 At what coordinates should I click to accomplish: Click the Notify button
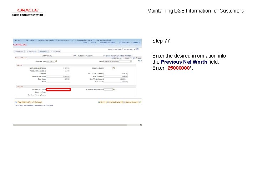click(x=27, y=102)
